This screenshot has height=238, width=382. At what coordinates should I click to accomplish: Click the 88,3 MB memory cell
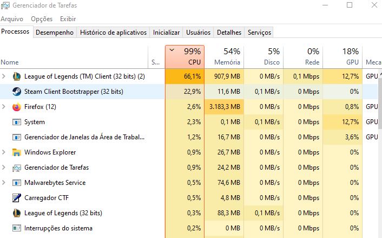tap(224, 213)
